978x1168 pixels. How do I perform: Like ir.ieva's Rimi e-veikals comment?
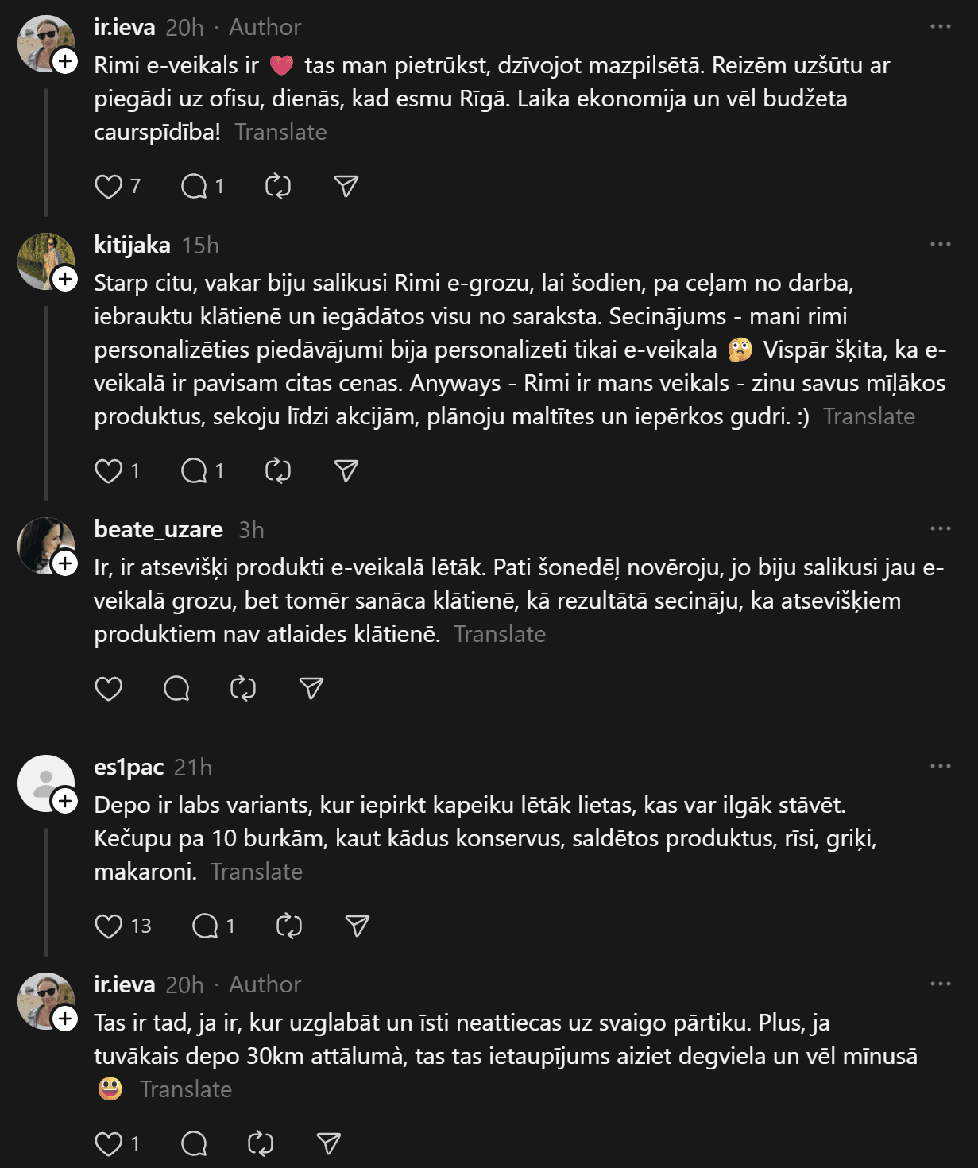tap(108, 187)
